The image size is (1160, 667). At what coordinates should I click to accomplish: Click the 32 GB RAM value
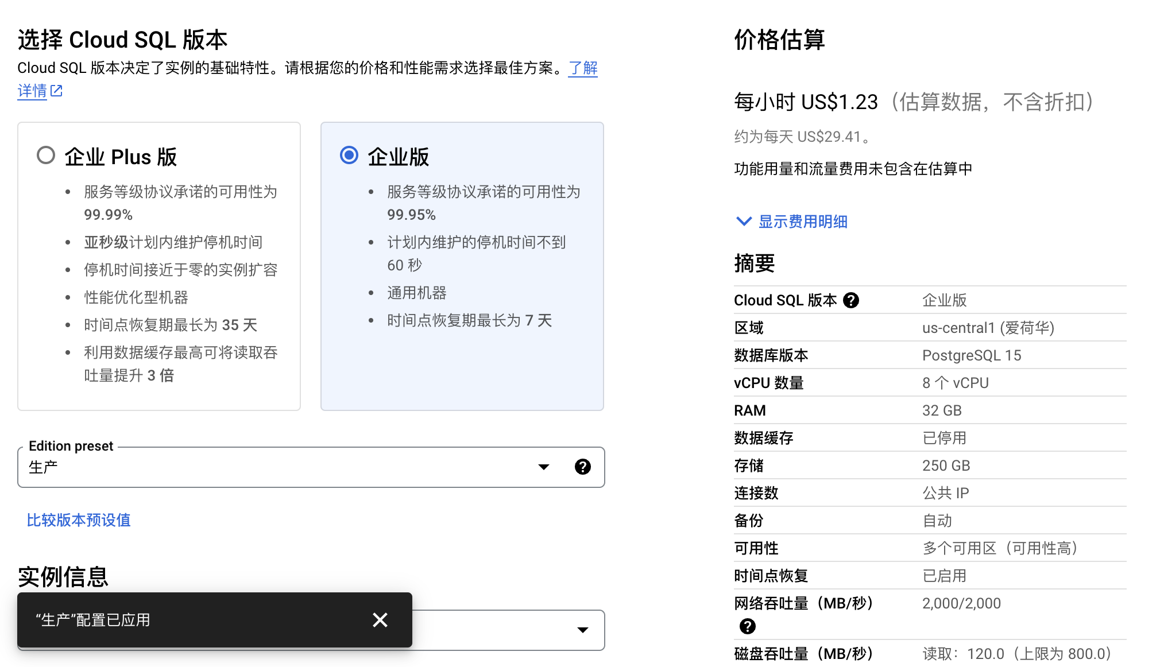click(x=942, y=410)
